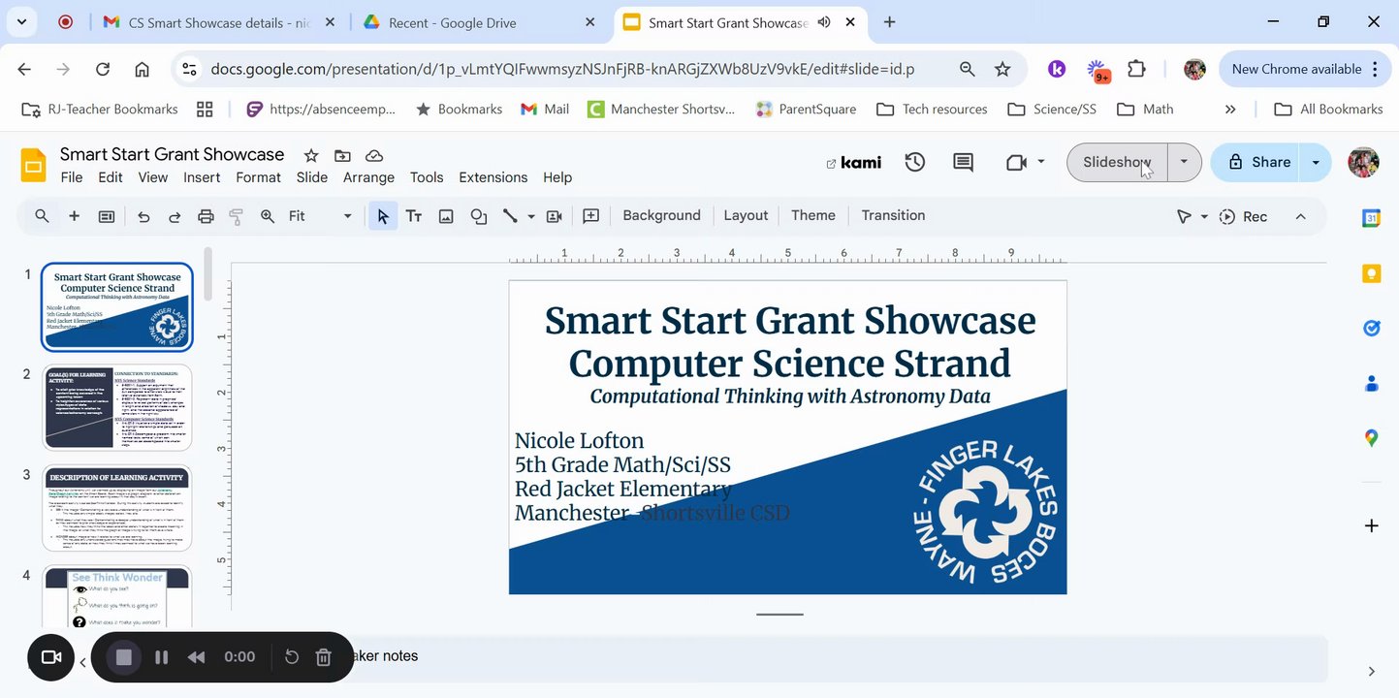Open Kami extension link
The height and width of the screenshot is (698, 1399).
tap(853, 163)
